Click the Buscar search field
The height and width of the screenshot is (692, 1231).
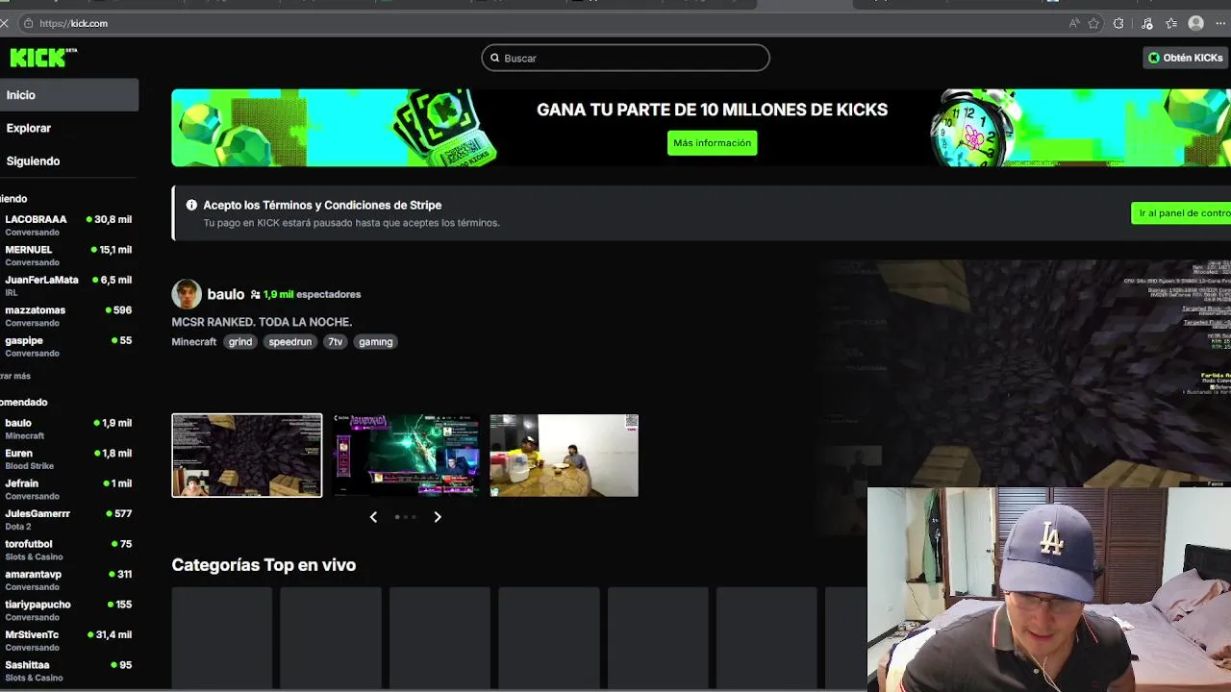(x=625, y=58)
